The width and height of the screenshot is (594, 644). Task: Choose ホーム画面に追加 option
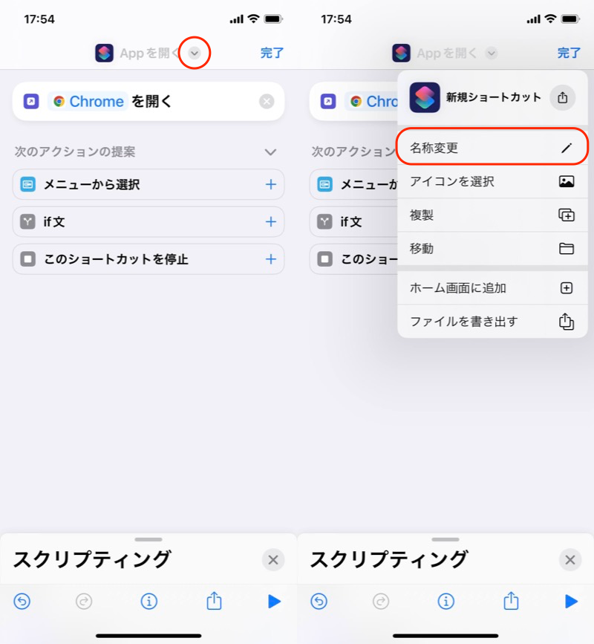tap(492, 287)
